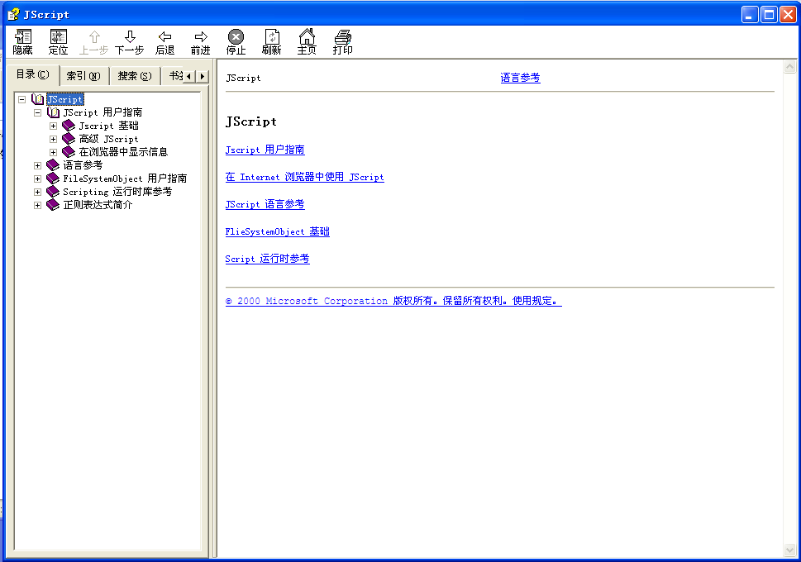This screenshot has height=562, width=801.
Task: Switch to the 索引(N) tab
Action: (x=83, y=76)
